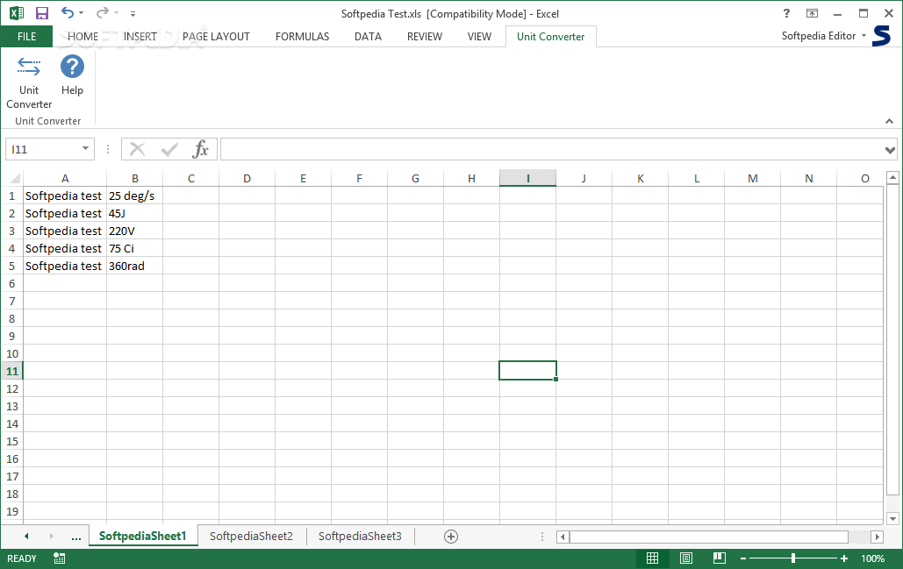This screenshot has width=903, height=569.
Task: Go to previous sheet tab arrow
Action: [x=26, y=537]
